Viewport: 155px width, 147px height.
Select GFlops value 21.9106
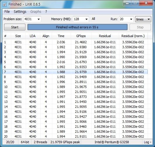(x=81, y=112)
